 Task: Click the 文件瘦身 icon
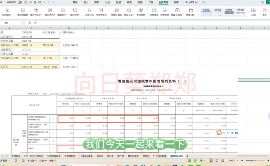coord(154,12)
